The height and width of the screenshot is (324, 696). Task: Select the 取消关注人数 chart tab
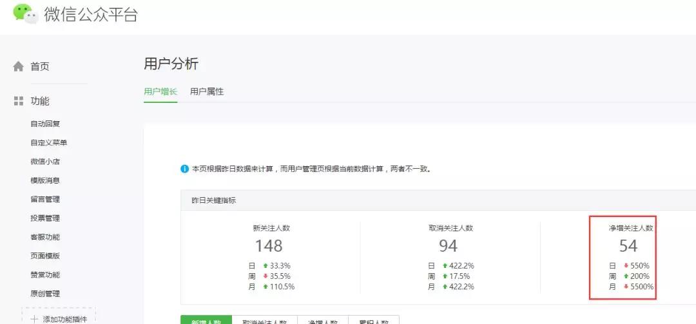(265, 320)
